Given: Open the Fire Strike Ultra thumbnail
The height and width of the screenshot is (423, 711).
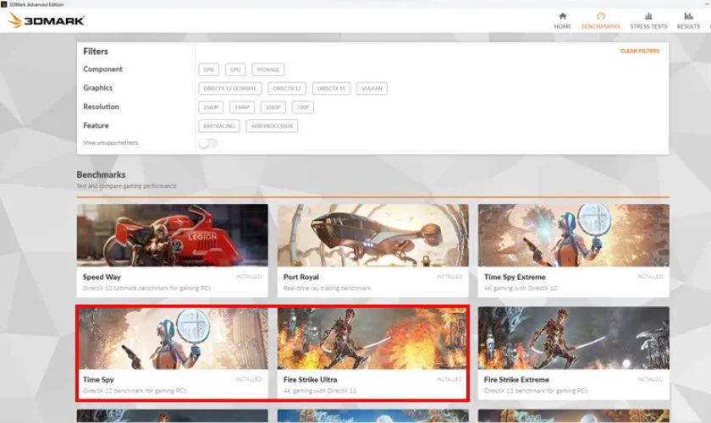Looking at the screenshot, I should pyautogui.click(x=372, y=338).
